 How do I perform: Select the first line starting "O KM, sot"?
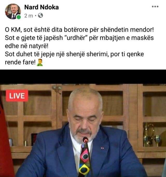point(79,30)
